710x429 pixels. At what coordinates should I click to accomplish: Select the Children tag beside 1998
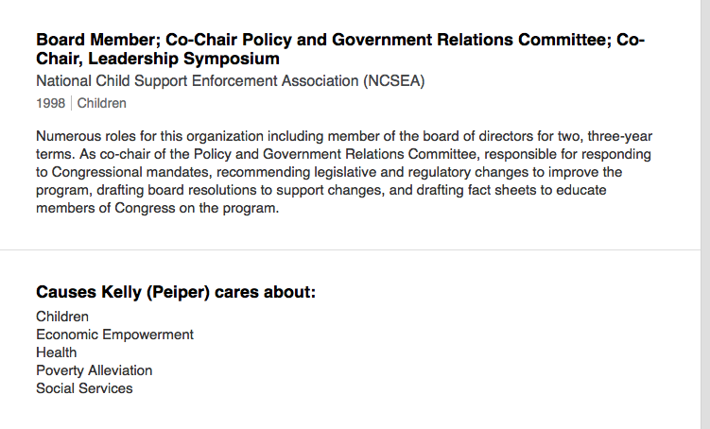101,104
